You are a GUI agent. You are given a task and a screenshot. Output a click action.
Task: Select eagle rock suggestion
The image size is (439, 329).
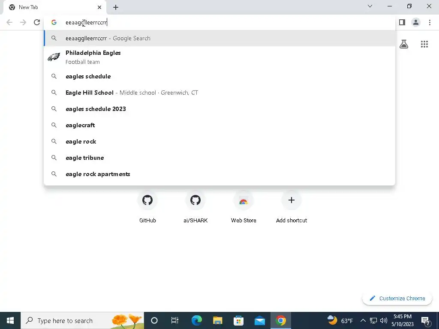pos(219,141)
